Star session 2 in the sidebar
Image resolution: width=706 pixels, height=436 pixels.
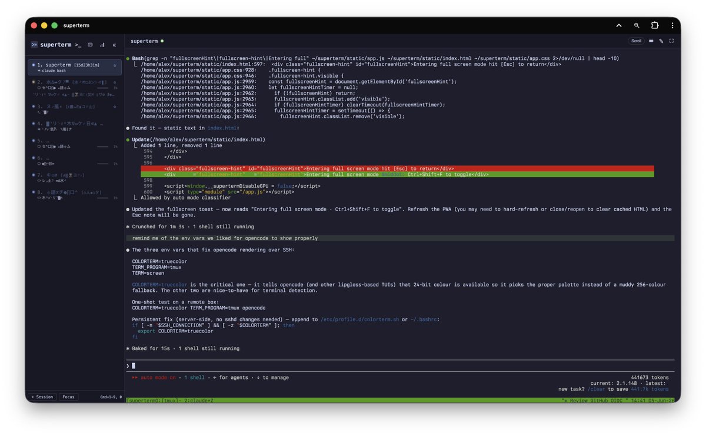tap(115, 82)
